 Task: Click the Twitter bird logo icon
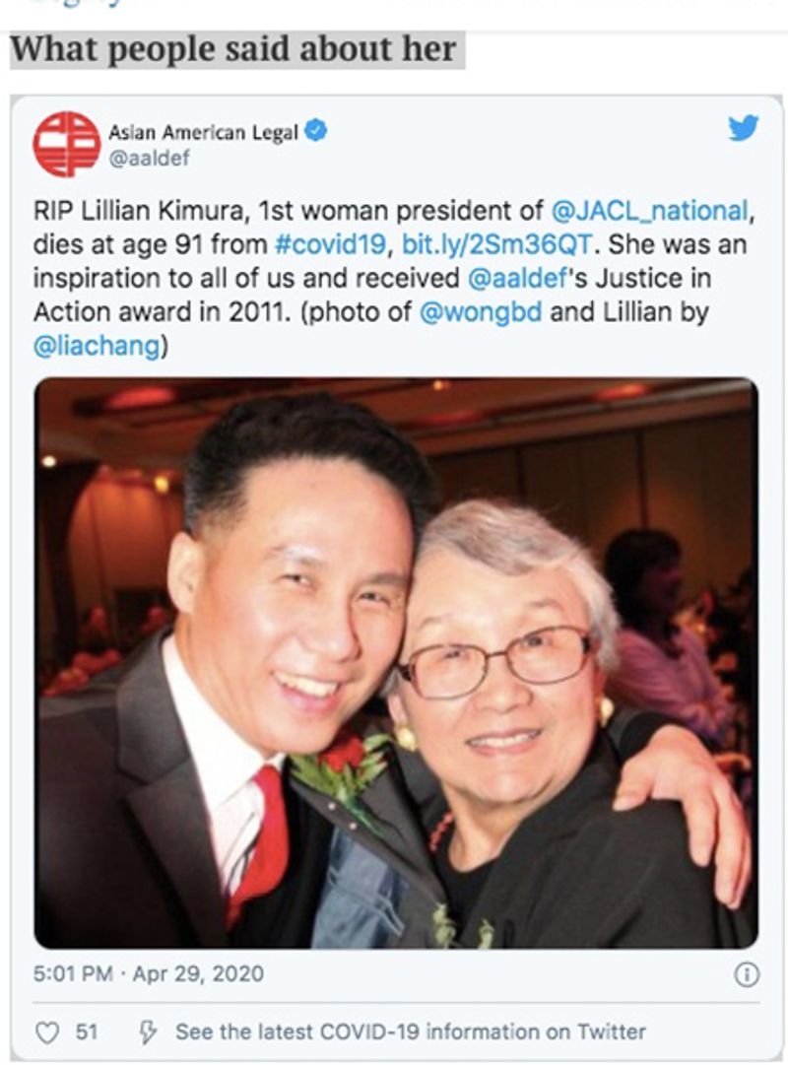pos(743,128)
